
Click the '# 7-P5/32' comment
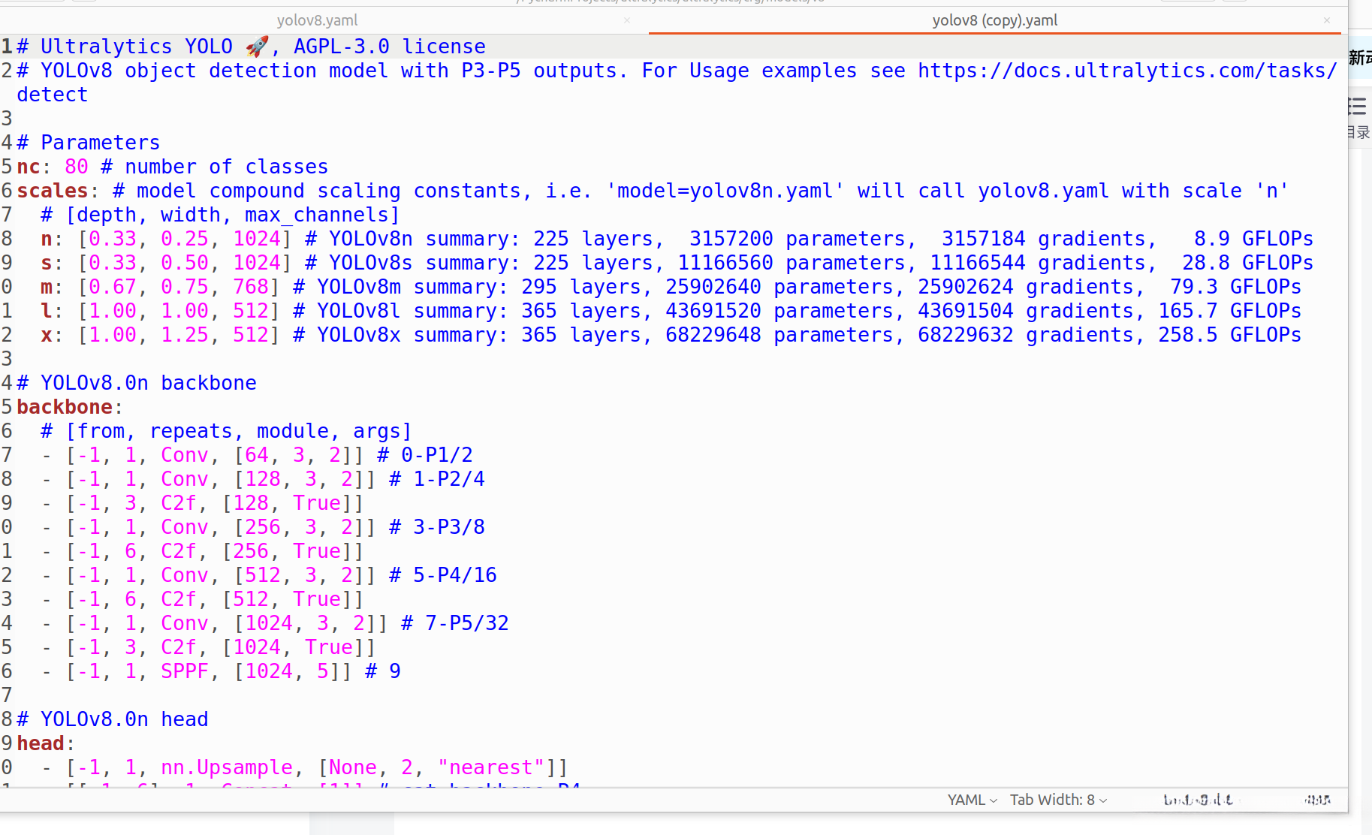click(455, 623)
